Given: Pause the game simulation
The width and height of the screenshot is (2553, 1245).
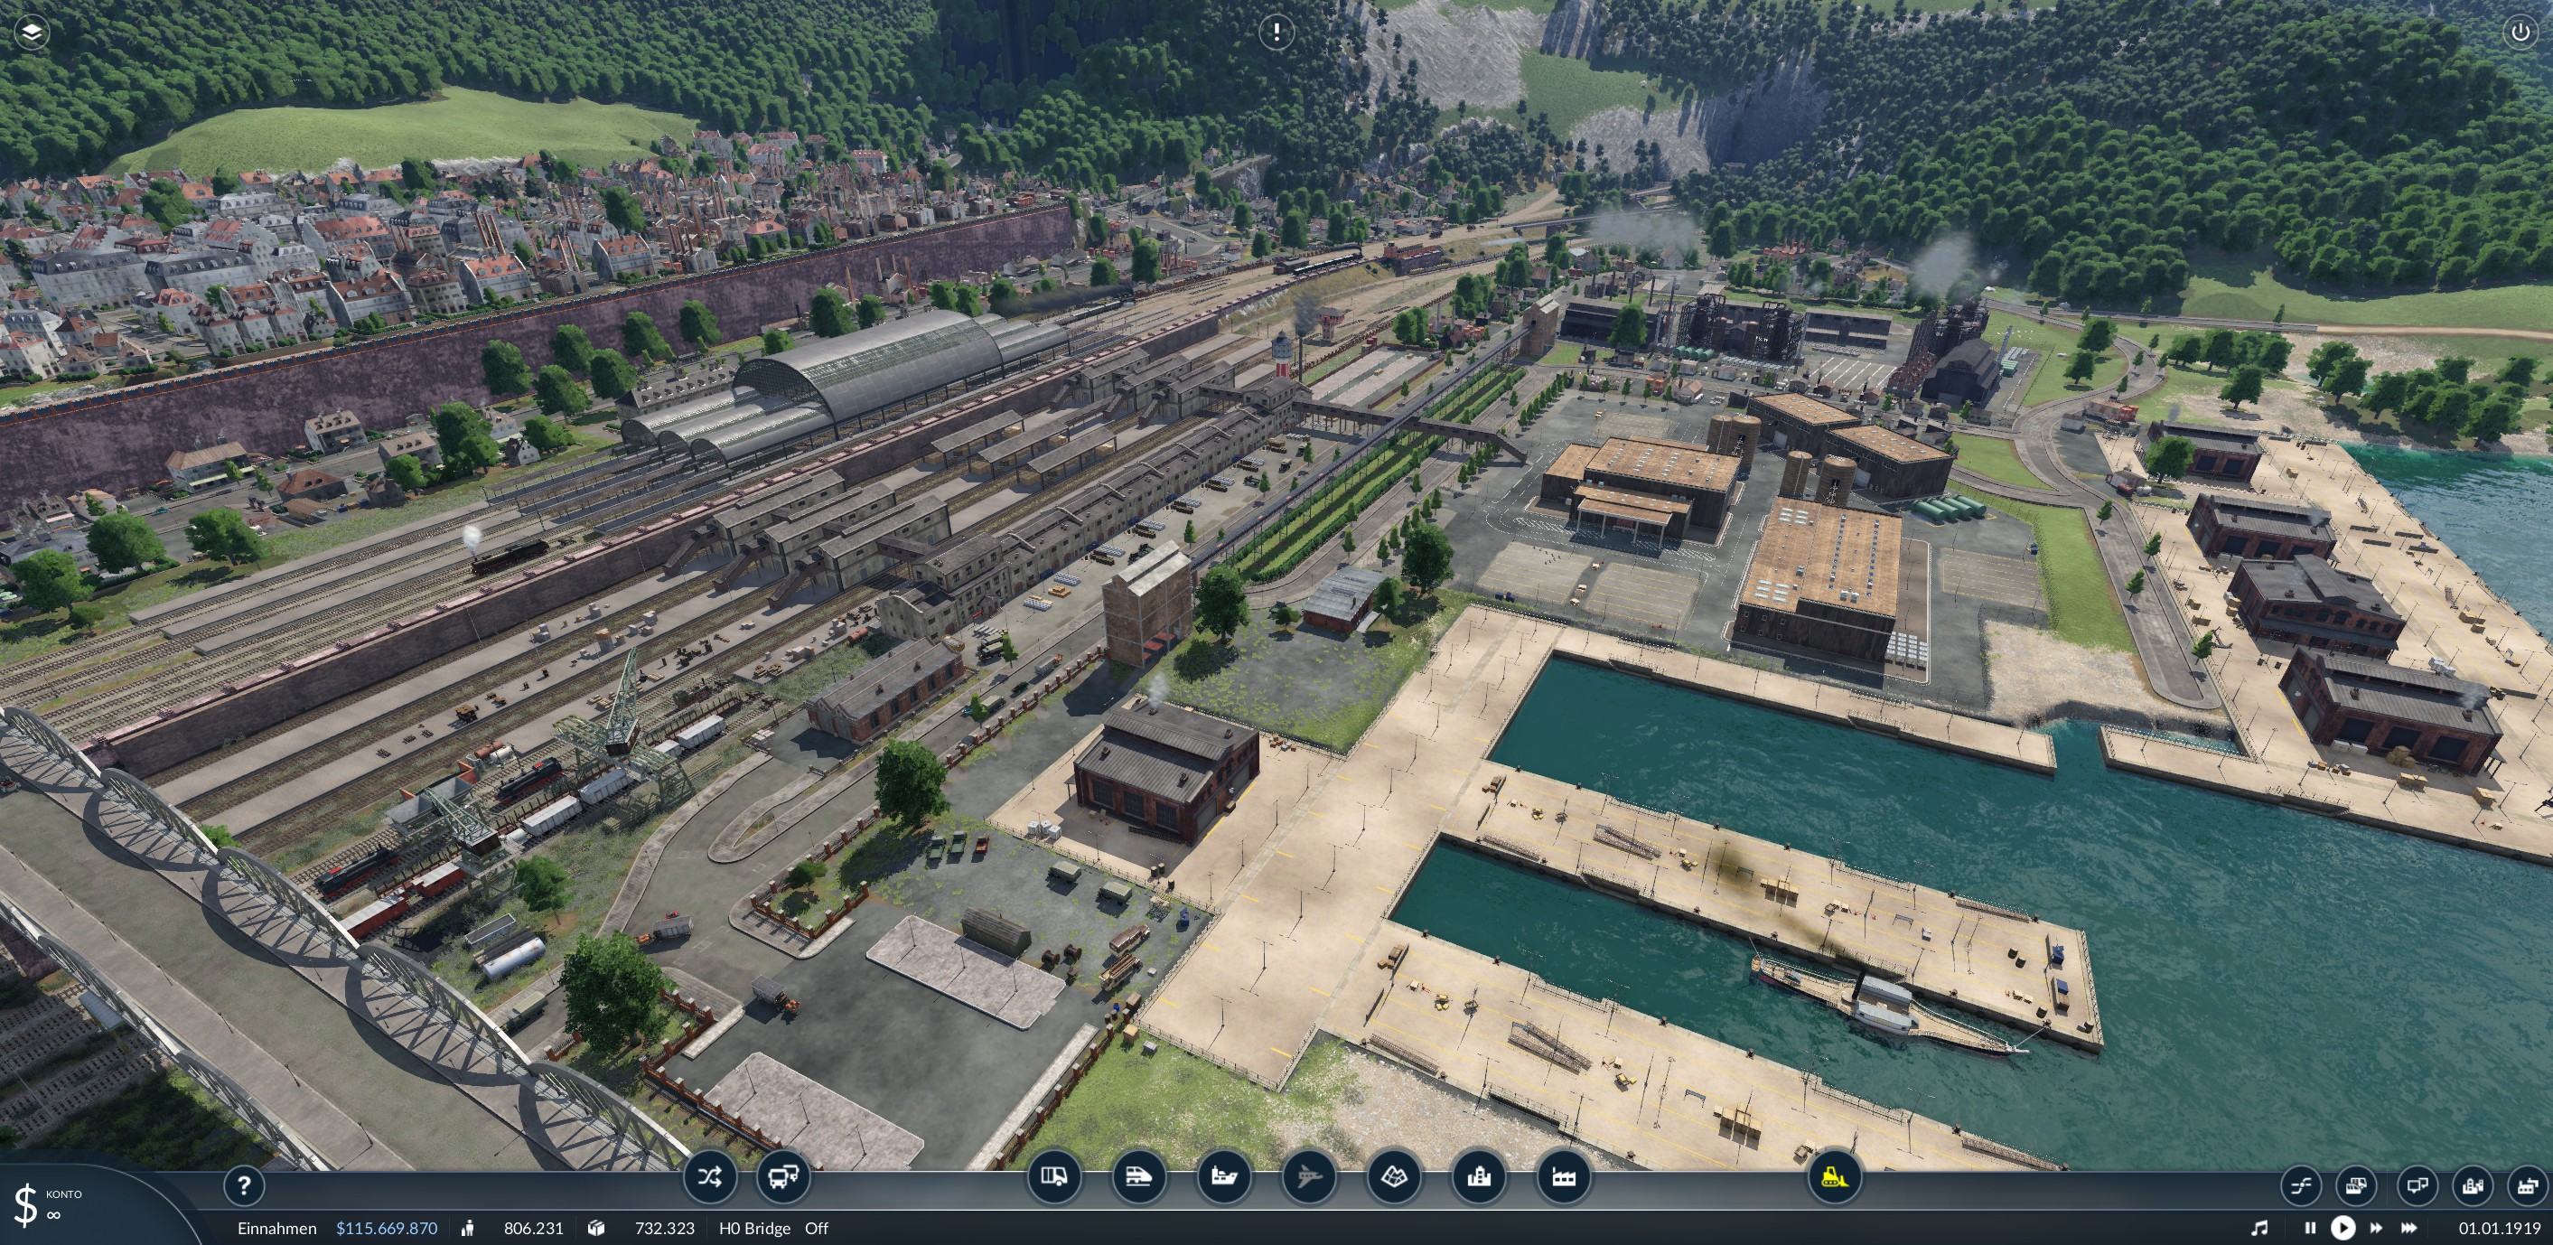Looking at the screenshot, I should click(x=2310, y=1228).
